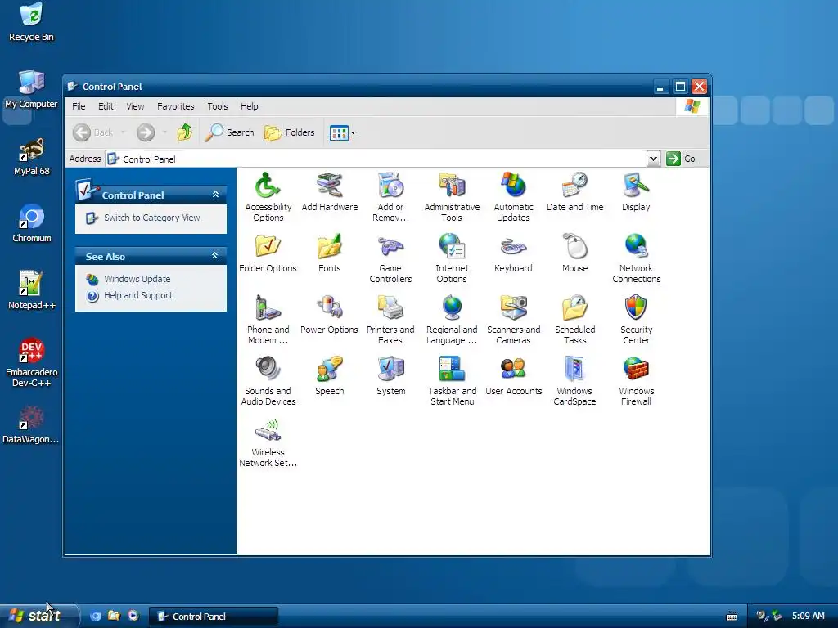Viewport: 838px width, 628px height.
Task: Select Automatic Updates icon
Action: (x=513, y=186)
